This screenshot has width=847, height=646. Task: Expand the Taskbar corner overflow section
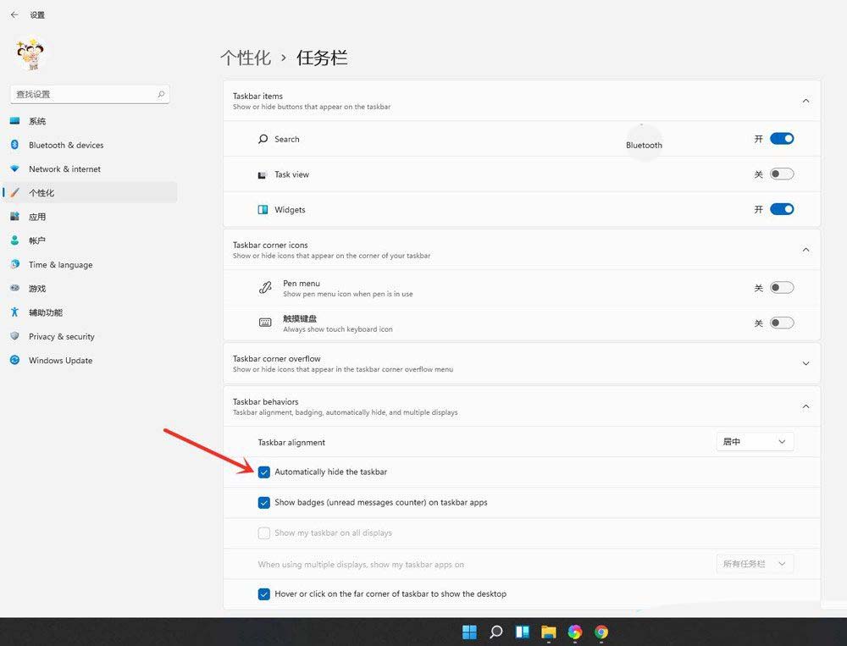pyautogui.click(x=805, y=363)
